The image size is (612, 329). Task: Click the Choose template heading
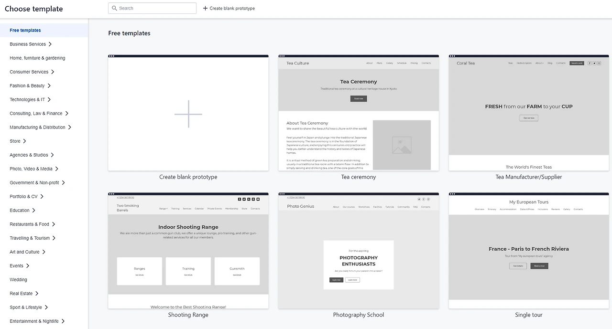coord(33,9)
